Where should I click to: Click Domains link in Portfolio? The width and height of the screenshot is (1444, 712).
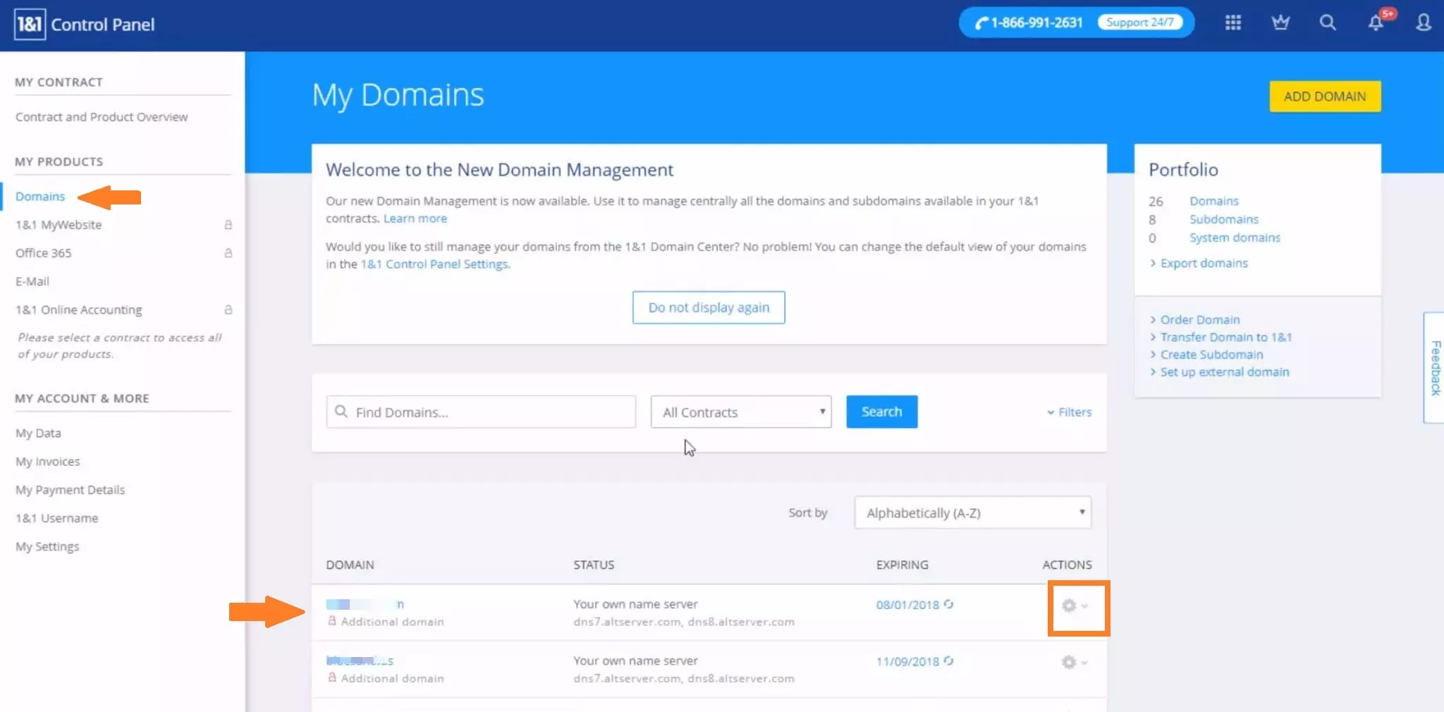[x=1214, y=202]
